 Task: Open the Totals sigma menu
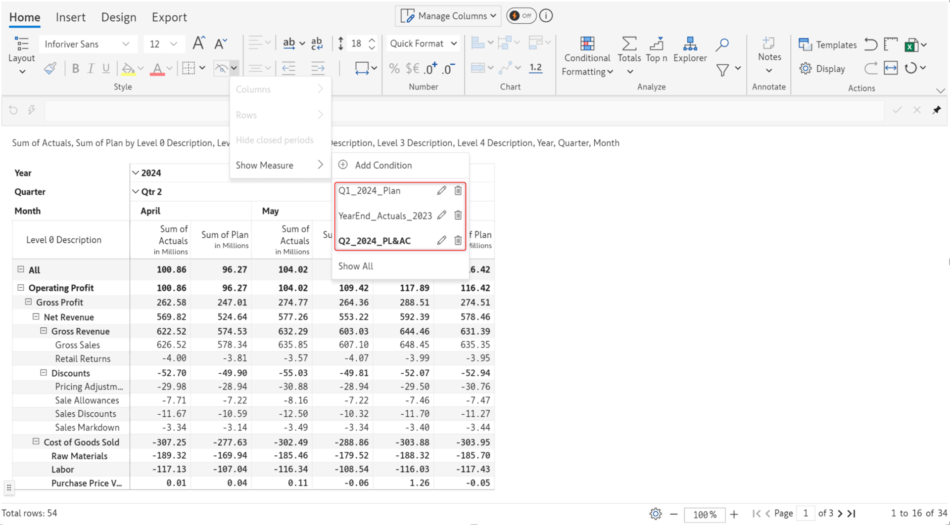tap(629, 55)
